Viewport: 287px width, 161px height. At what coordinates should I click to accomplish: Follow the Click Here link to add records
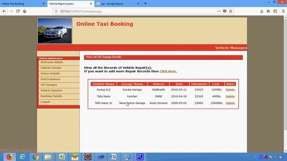[x=168, y=71]
